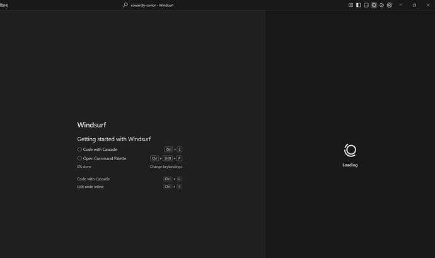Toggle the highlighted Cascade panel icon
435x258 pixels.
click(x=374, y=5)
